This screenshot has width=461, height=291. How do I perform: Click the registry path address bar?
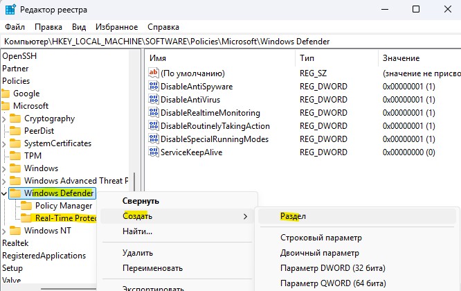[x=230, y=42]
